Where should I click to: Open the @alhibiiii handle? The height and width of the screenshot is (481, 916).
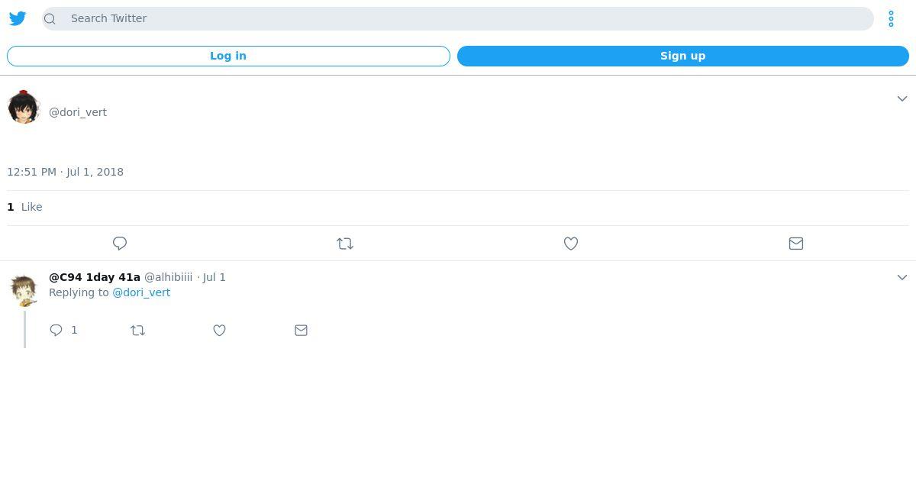[x=169, y=277]
